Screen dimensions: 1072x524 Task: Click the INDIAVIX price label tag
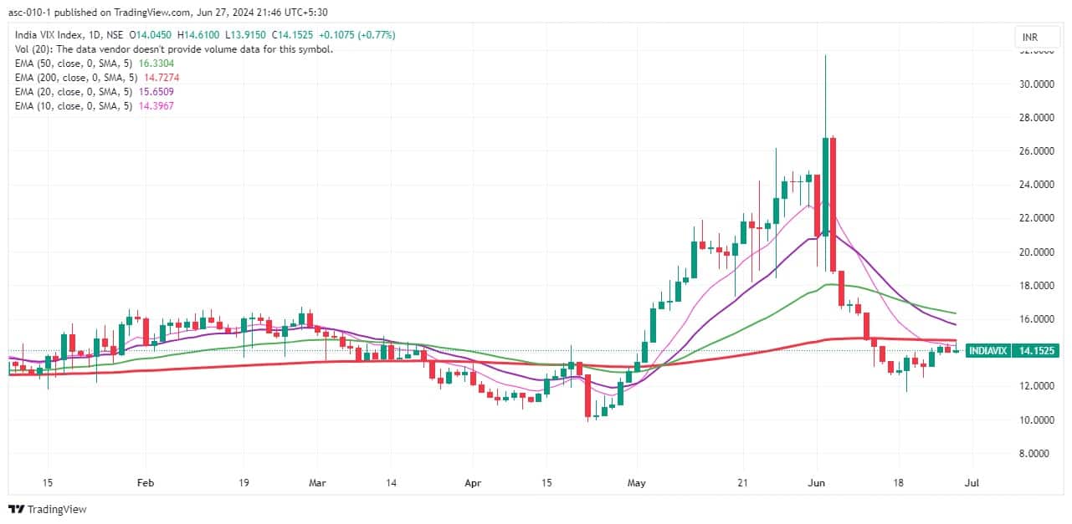coord(1001,351)
